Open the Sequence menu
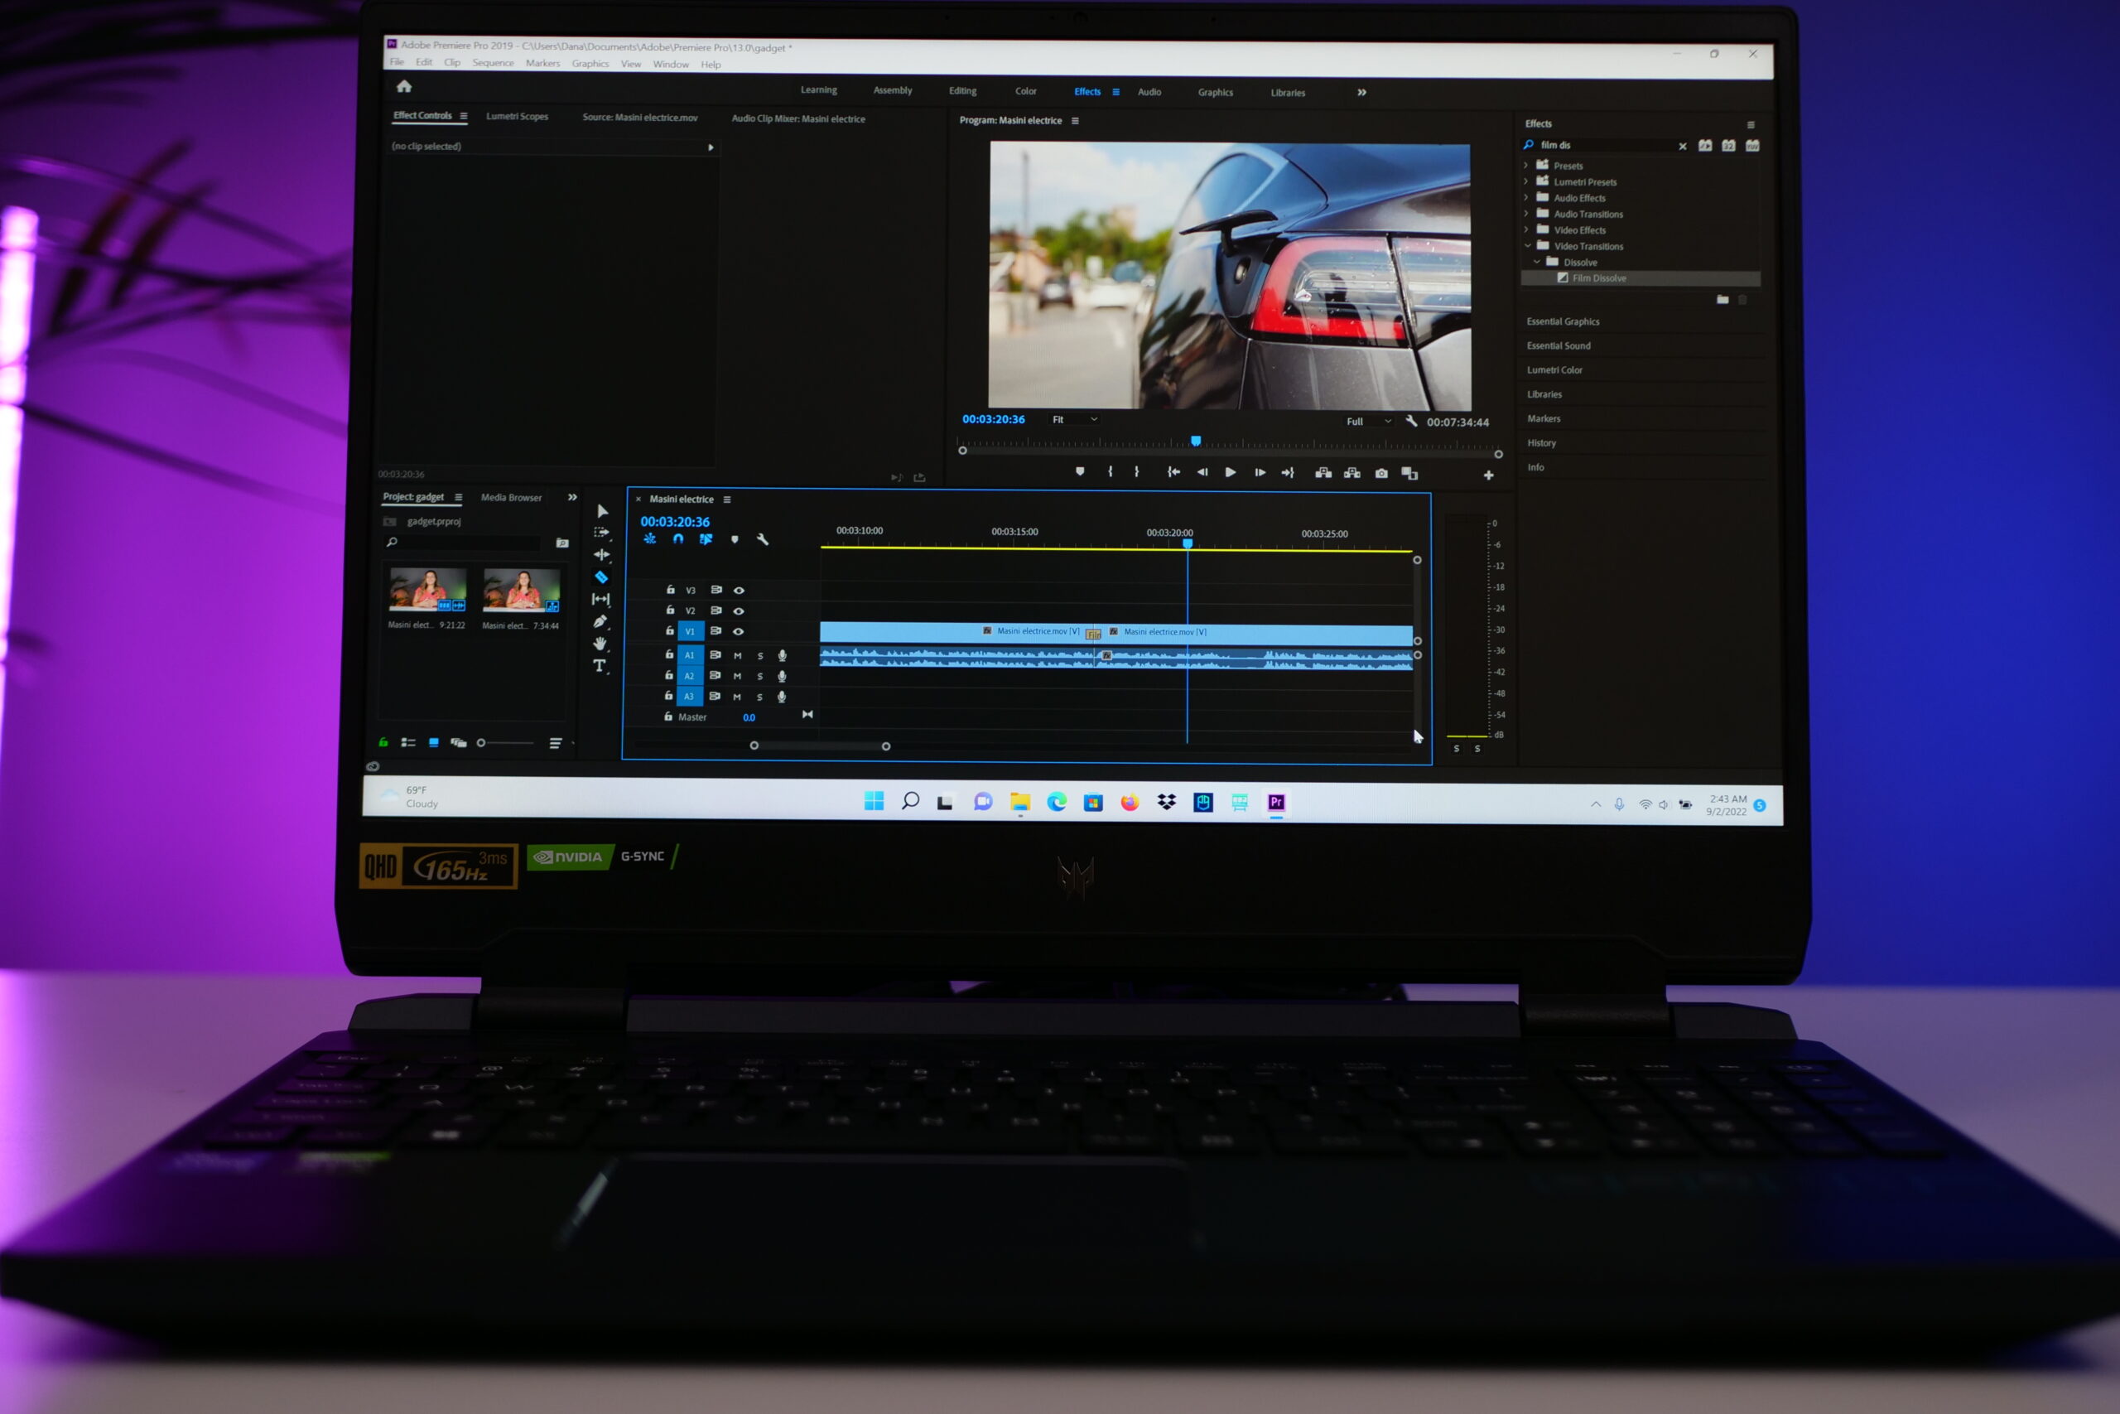Image resolution: width=2120 pixels, height=1414 pixels. 493,63
